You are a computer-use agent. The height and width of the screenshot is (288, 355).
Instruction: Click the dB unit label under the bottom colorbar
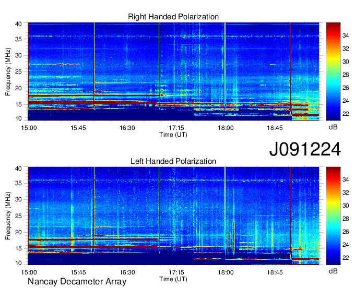click(x=333, y=271)
